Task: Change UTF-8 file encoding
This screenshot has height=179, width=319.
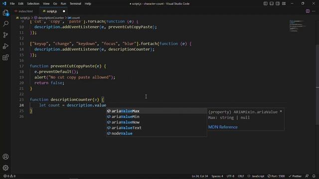Action: point(230,176)
